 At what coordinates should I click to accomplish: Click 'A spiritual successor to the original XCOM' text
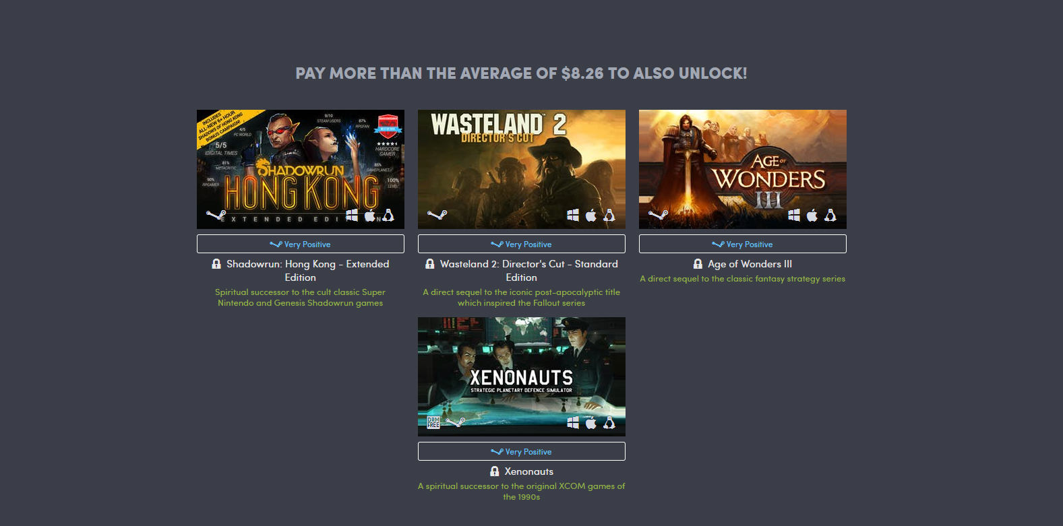[522, 492]
